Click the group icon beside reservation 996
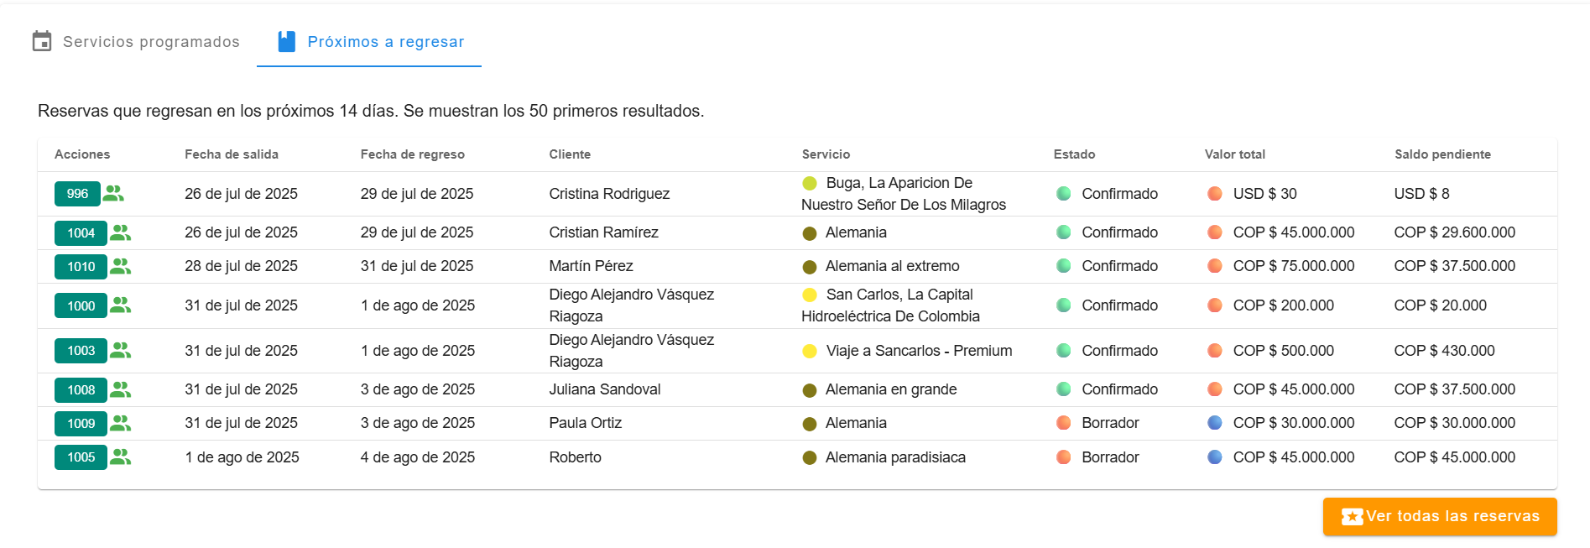The width and height of the screenshot is (1590, 548). click(x=113, y=194)
